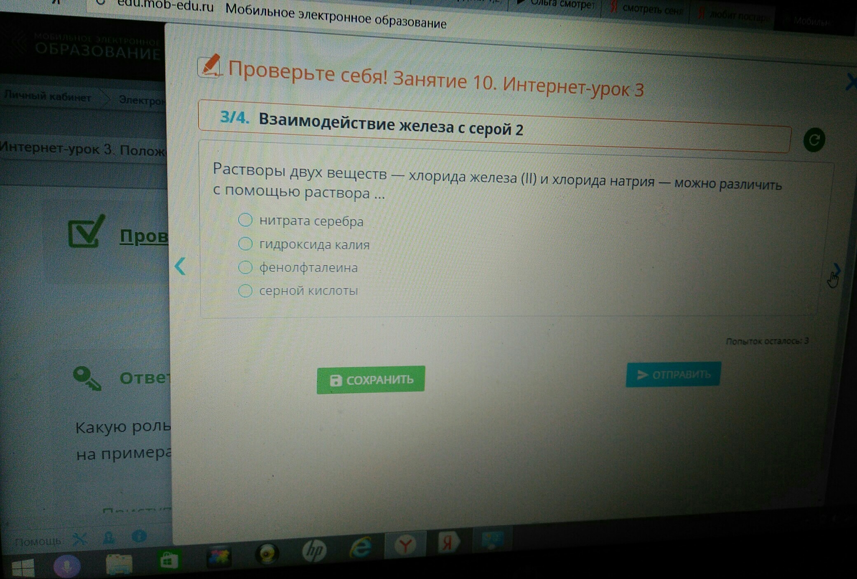
Task: Select answer 'гидроксида калия'
Action: coord(245,244)
